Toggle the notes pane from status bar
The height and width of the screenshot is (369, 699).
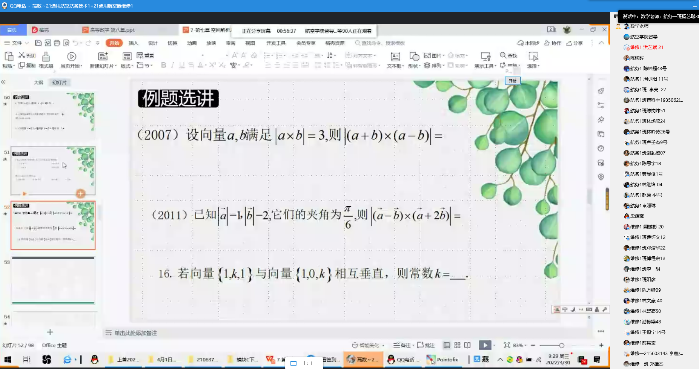pyautogui.click(x=402, y=345)
